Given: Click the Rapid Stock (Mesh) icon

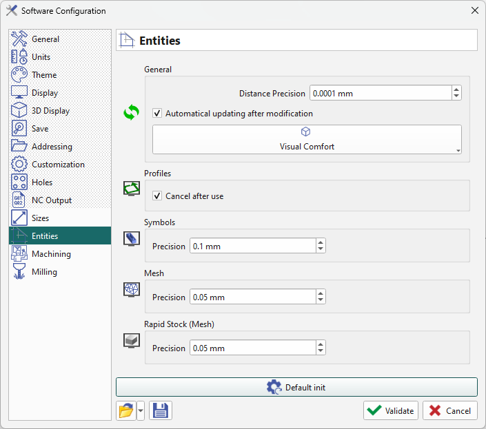Looking at the screenshot, I should tap(131, 340).
